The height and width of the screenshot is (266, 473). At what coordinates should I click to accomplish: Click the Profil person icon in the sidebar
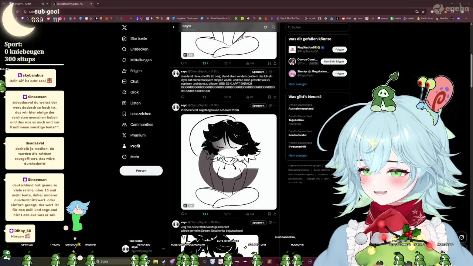point(125,146)
